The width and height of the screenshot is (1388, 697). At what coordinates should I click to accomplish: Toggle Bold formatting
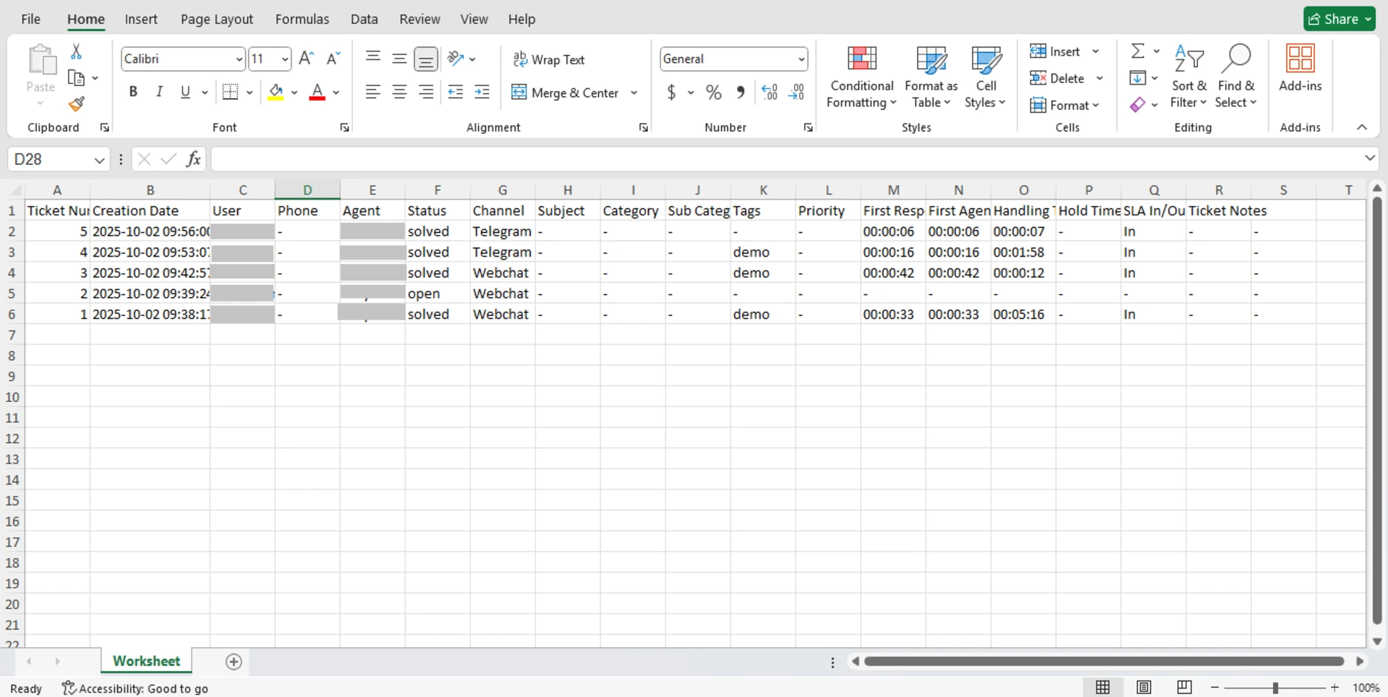coord(133,93)
